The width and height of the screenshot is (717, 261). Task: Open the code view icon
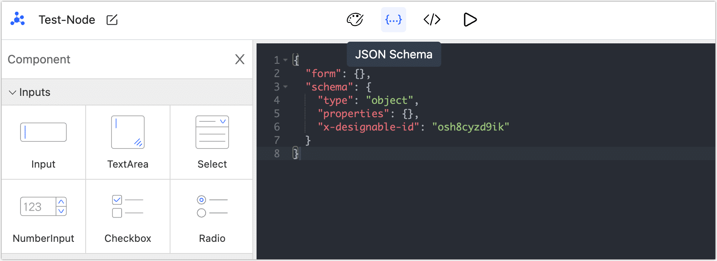tap(432, 20)
